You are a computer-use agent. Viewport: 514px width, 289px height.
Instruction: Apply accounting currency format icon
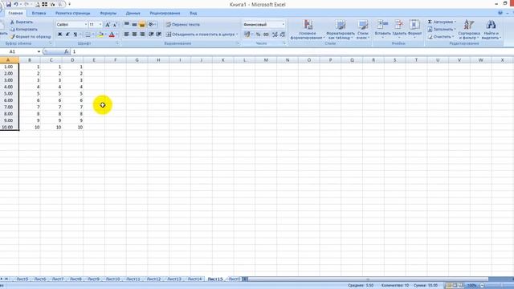coord(247,35)
